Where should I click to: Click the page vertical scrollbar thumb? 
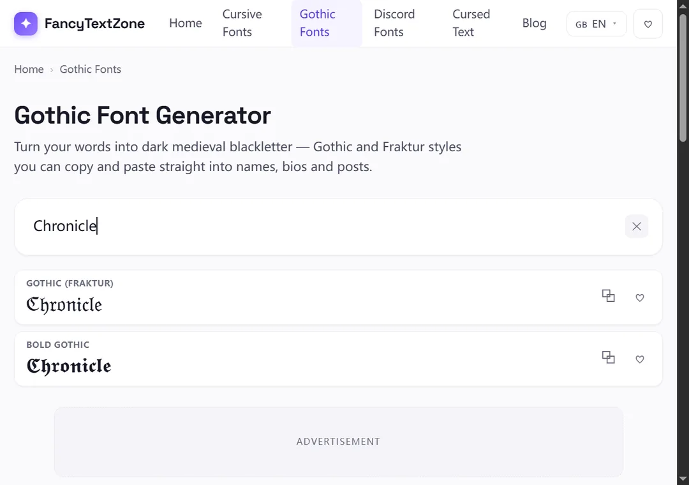[683, 77]
